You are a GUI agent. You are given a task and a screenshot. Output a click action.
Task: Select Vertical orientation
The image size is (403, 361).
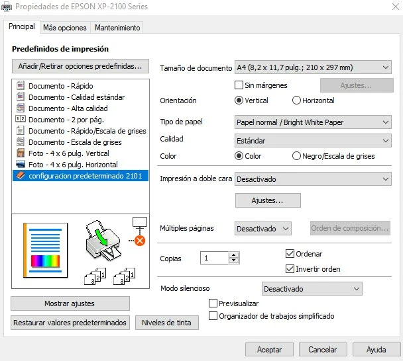(239, 100)
